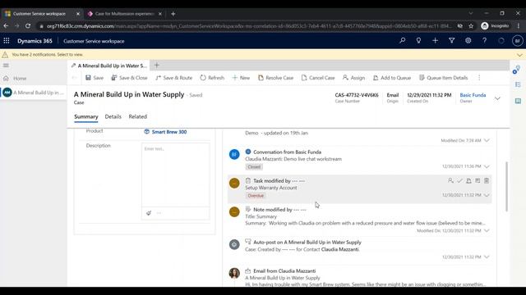The height and width of the screenshot is (295, 526).
Task: Open the productivity pane smart assist icon
Action: [x=516, y=70]
